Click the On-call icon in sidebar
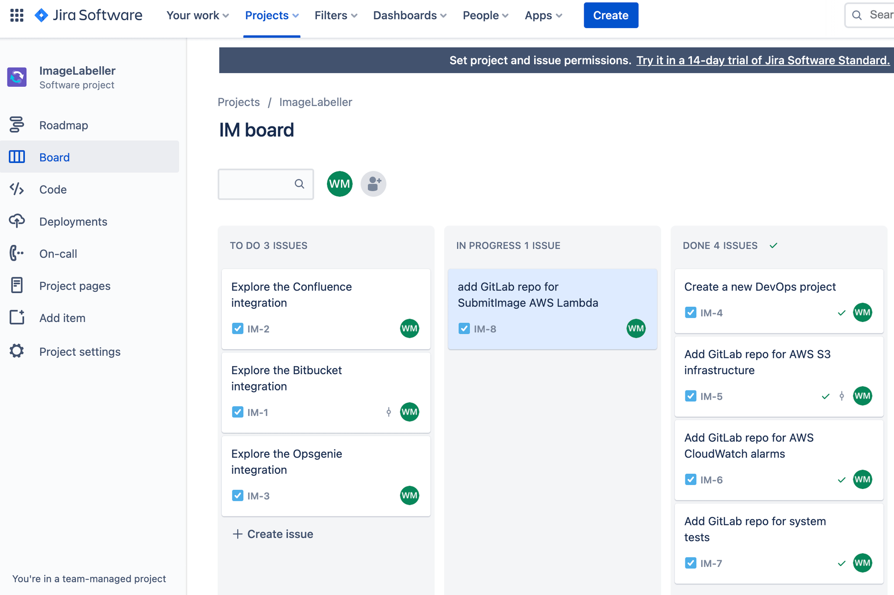The width and height of the screenshot is (894, 595). (16, 252)
